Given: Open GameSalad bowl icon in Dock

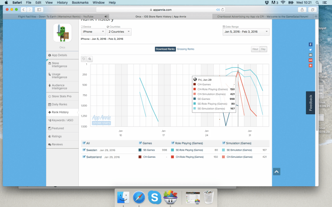Looking at the screenshot, I should (x=171, y=197).
